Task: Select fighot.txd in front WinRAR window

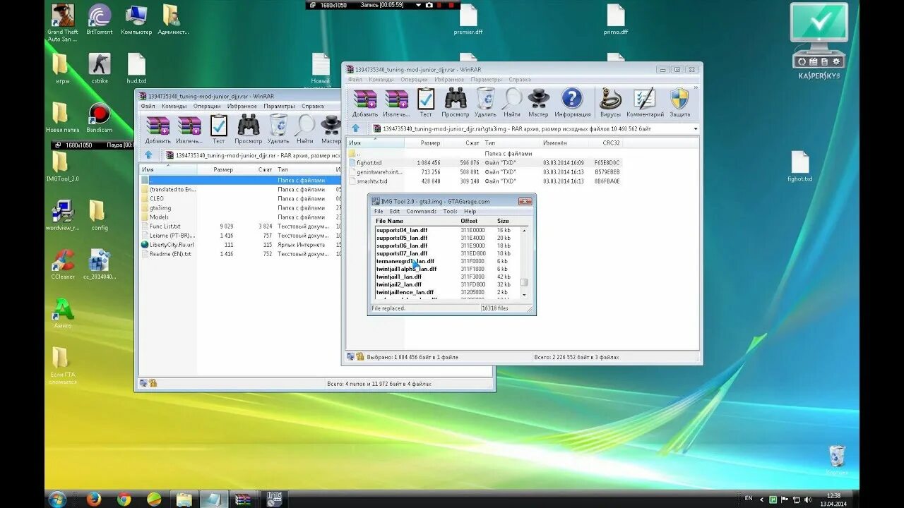Action: pyautogui.click(x=369, y=162)
